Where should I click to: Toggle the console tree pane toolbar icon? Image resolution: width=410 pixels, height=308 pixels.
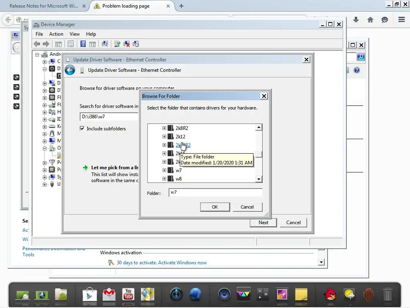point(58,44)
